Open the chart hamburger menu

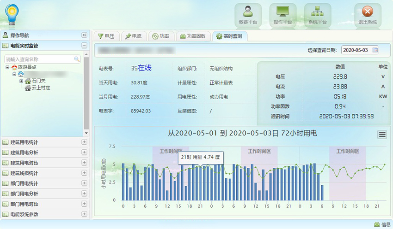(x=382, y=134)
